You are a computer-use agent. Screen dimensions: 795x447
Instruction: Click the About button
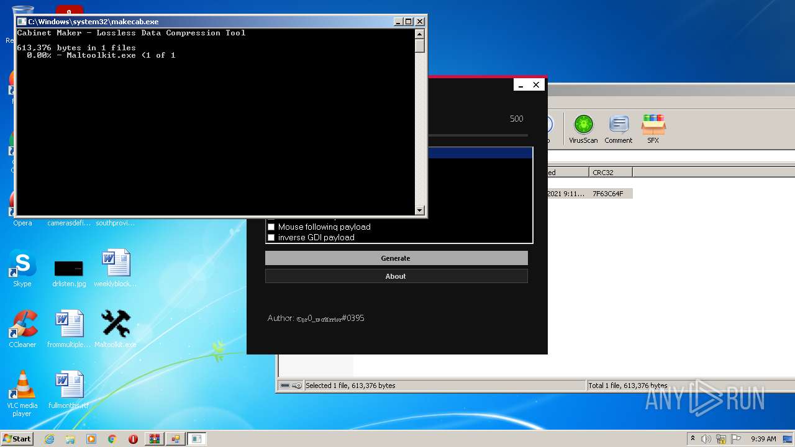pos(396,276)
